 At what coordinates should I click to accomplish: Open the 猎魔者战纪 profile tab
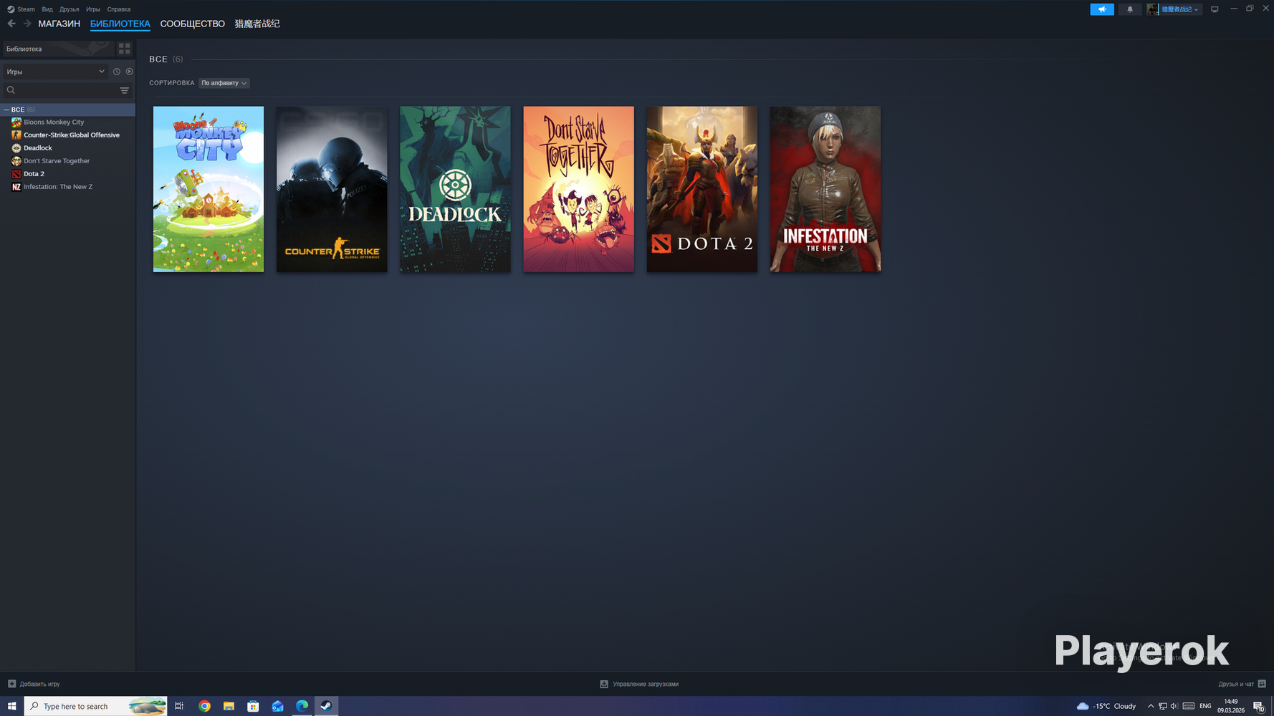point(257,24)
